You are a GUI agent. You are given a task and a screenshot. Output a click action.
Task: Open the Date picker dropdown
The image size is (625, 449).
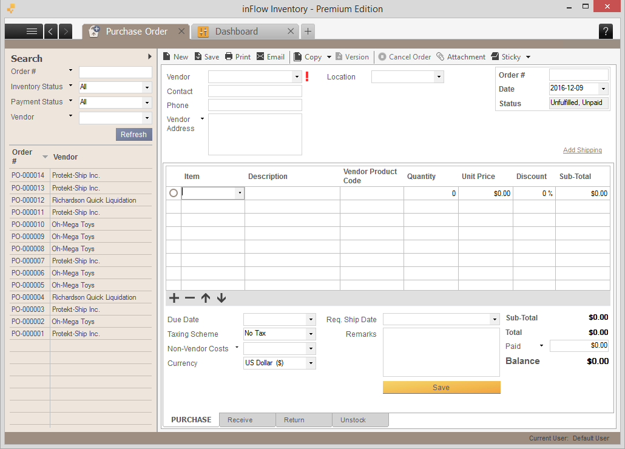(604, 89)
